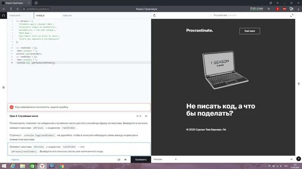Open the green app icon on the taskbar

[32, 166]
